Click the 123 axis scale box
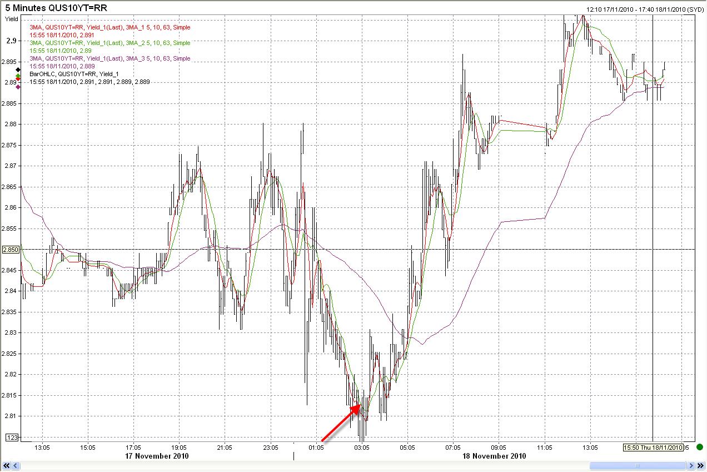707x472 pixels. [x=12, y=438]
